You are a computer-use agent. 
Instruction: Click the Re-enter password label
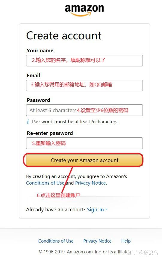click(x=50, y=133)
